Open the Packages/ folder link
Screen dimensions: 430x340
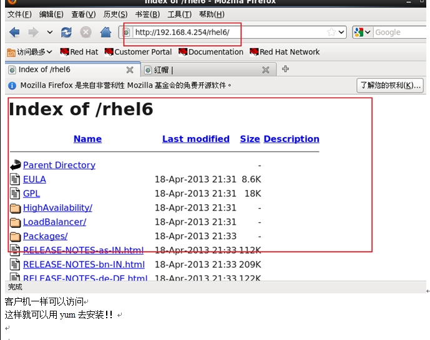tap(46, 237)
